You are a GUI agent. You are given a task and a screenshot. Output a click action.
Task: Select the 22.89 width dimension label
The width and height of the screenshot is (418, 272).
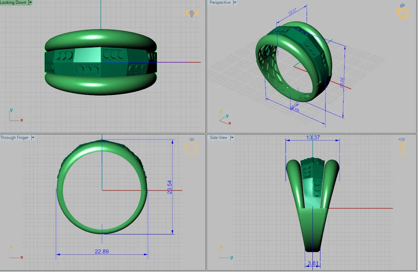pyautogui.click(x=102, y=252)
